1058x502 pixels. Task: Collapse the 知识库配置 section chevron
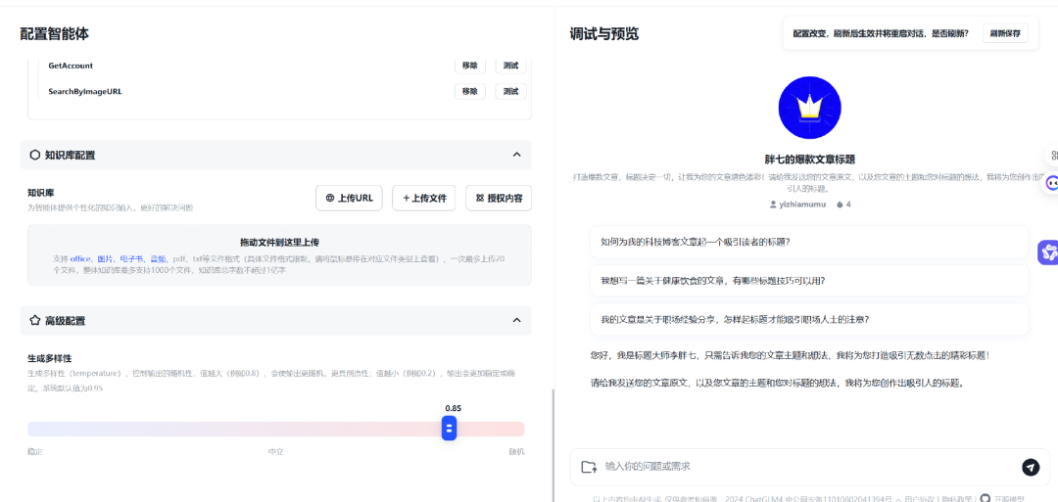pos(517,155)
